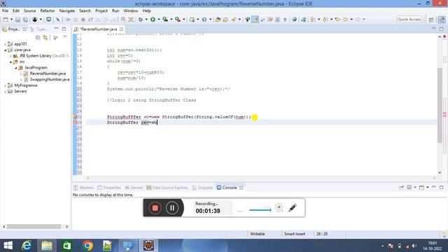The image size is (448, 252).
Task: Open the Navigate menu
Action: 67,11
